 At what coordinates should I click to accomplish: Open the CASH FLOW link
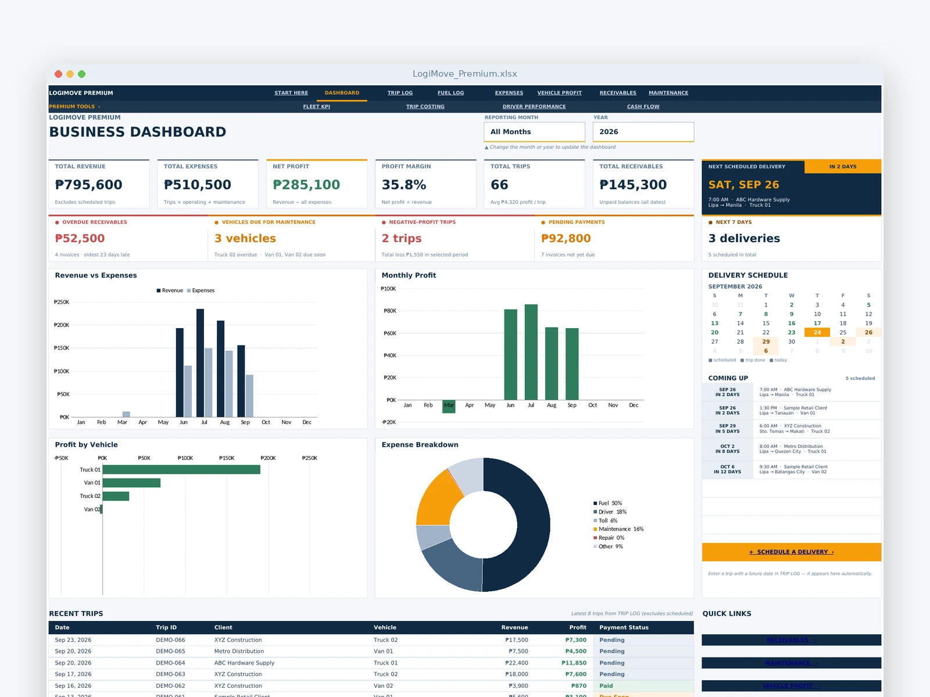(x=643, y=107)
